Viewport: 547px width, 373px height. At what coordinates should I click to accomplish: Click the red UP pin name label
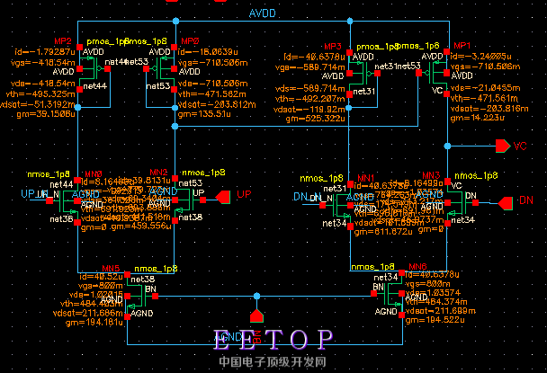pyautogui.click(x=244, y=194)
